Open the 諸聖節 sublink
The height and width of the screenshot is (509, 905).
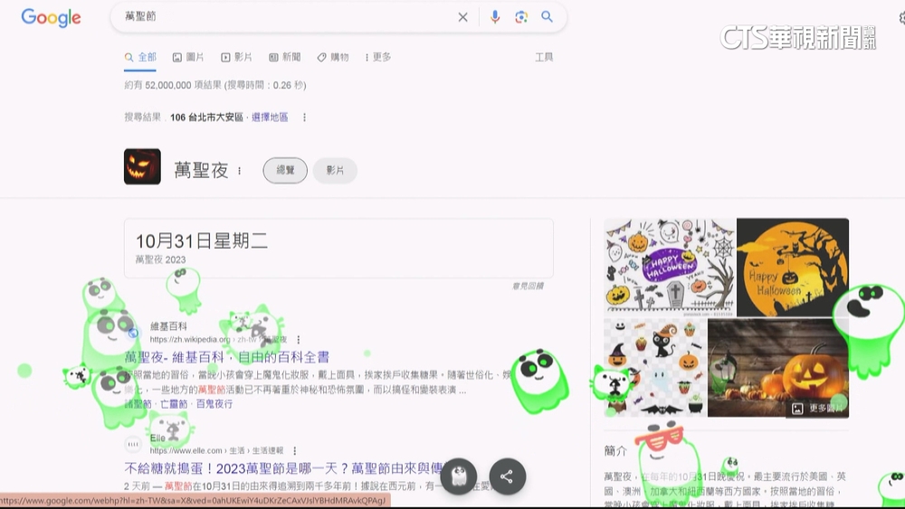(x=138, y=404)
